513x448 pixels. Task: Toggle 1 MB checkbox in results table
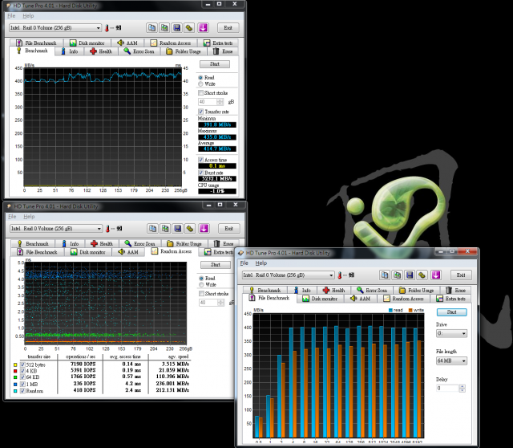22,384
